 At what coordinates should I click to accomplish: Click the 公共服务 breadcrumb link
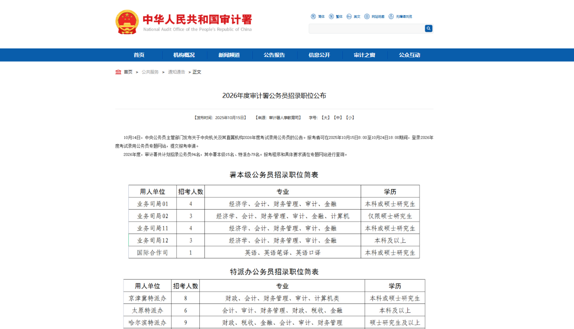[x=150, y=72]
